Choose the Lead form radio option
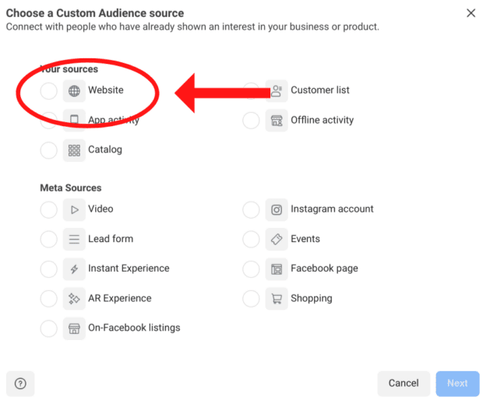 [x=48, y=239]
